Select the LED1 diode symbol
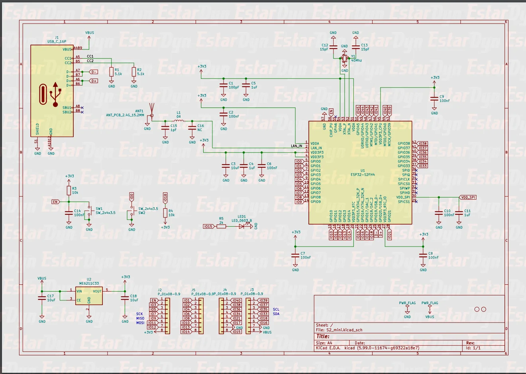 242,226
